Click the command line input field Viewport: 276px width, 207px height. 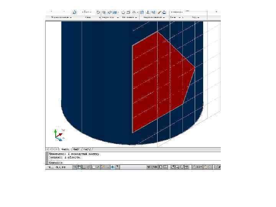[x=134, y=163]
